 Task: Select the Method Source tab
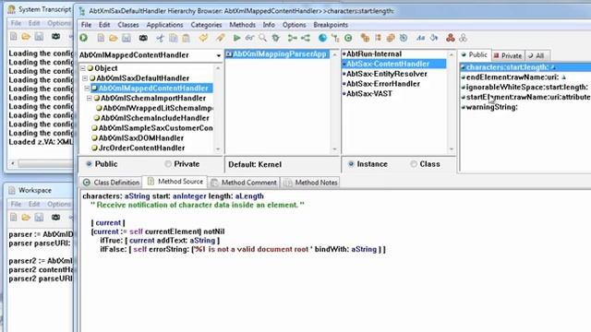(175, 182)
